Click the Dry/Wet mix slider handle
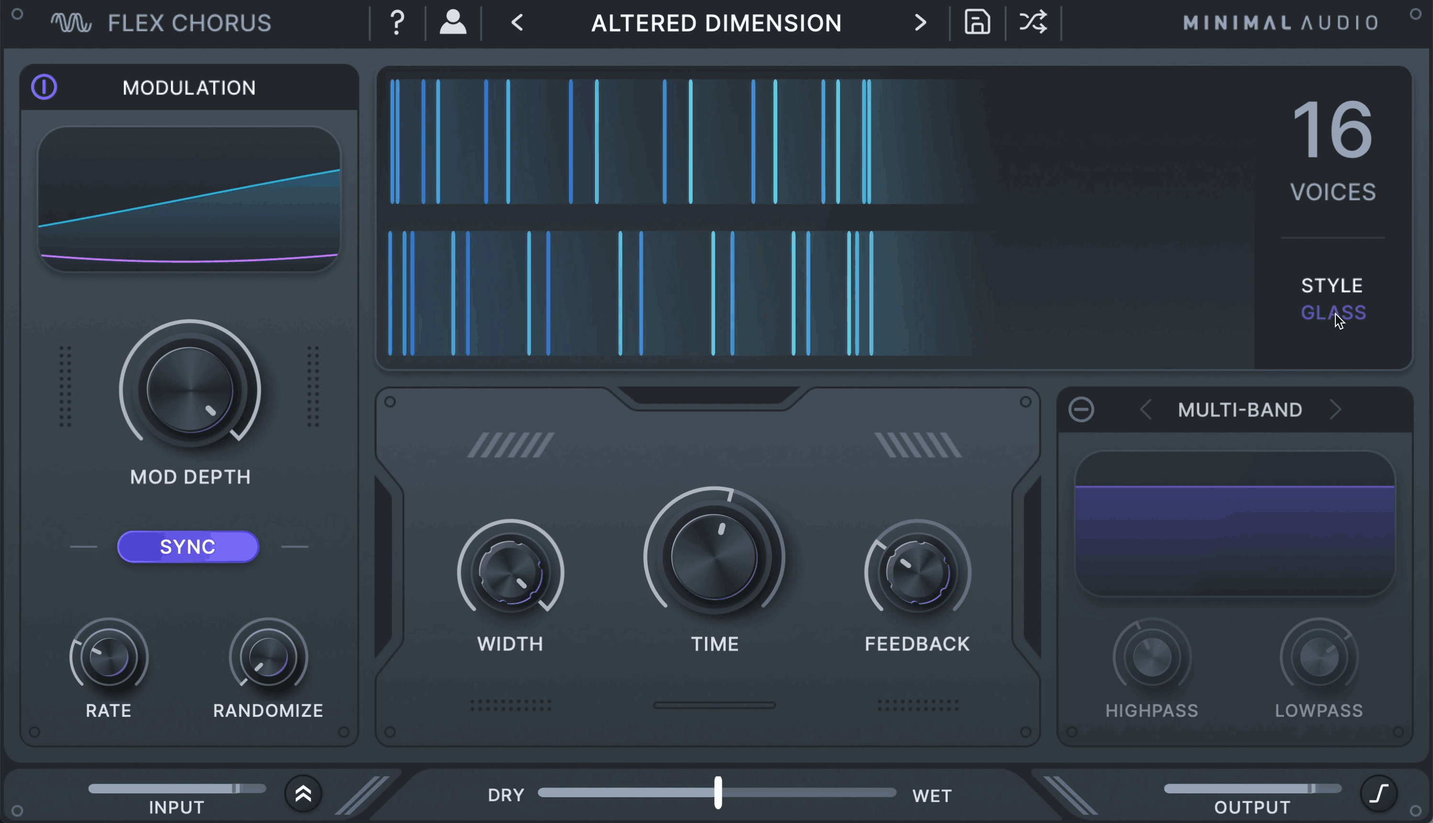The height and width of the screenshot is (823, 1433). click(x=718, y=792)
